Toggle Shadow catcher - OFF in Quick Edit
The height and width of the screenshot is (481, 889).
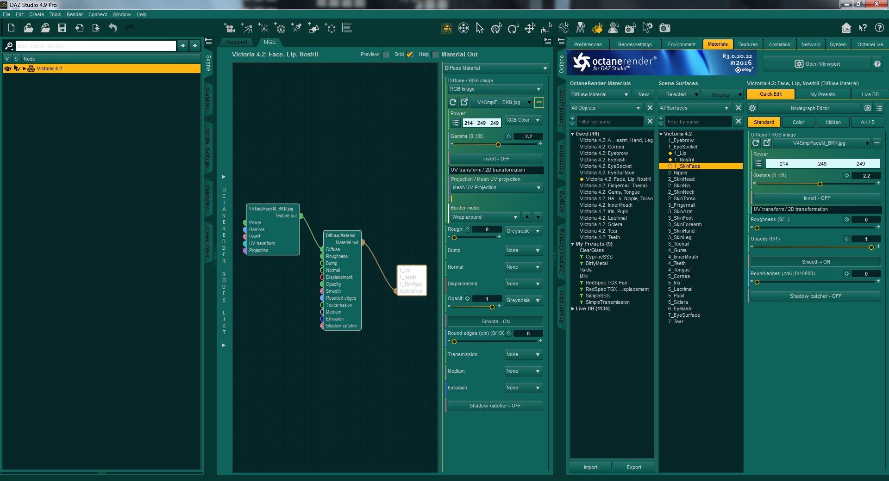[x=816, y=296]
